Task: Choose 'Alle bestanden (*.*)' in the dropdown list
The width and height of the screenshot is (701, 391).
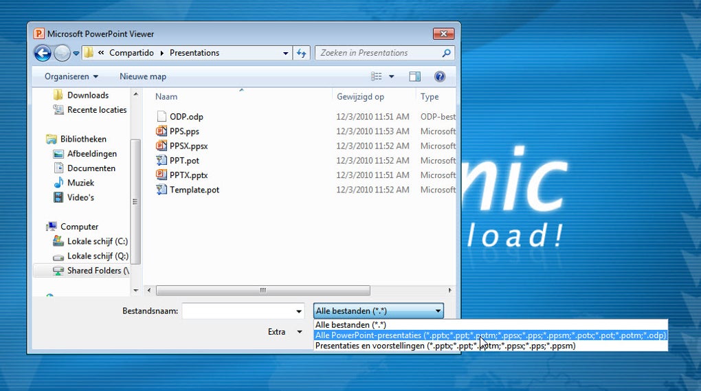Action: pos(491,325)
